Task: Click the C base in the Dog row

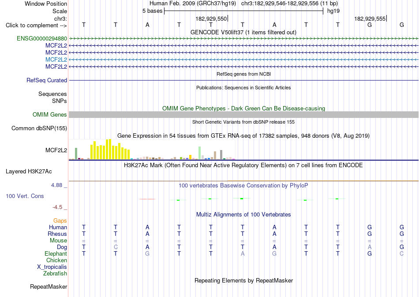Action: 116,247
